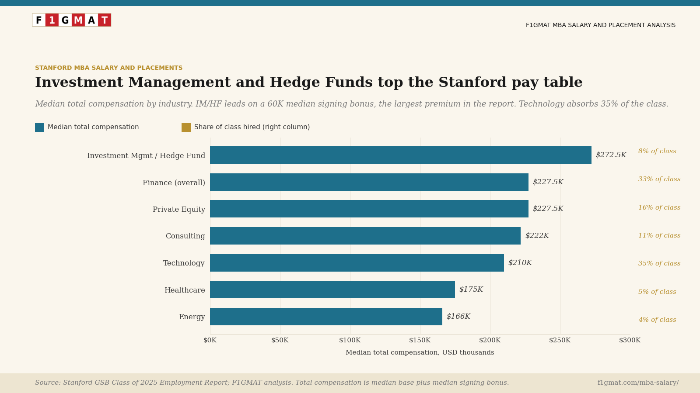This screenshot has width=700, height=393.
Task: Select the 'Share of class hired (right column)' label
Action: pyautogui.click(x=252, y=127)
